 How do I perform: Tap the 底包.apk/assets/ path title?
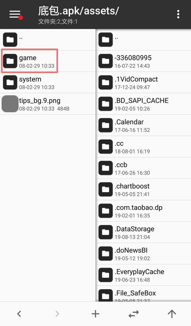79,11
